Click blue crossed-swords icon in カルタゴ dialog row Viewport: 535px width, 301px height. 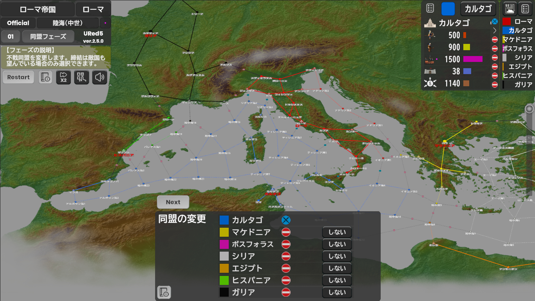coord(286,220)
